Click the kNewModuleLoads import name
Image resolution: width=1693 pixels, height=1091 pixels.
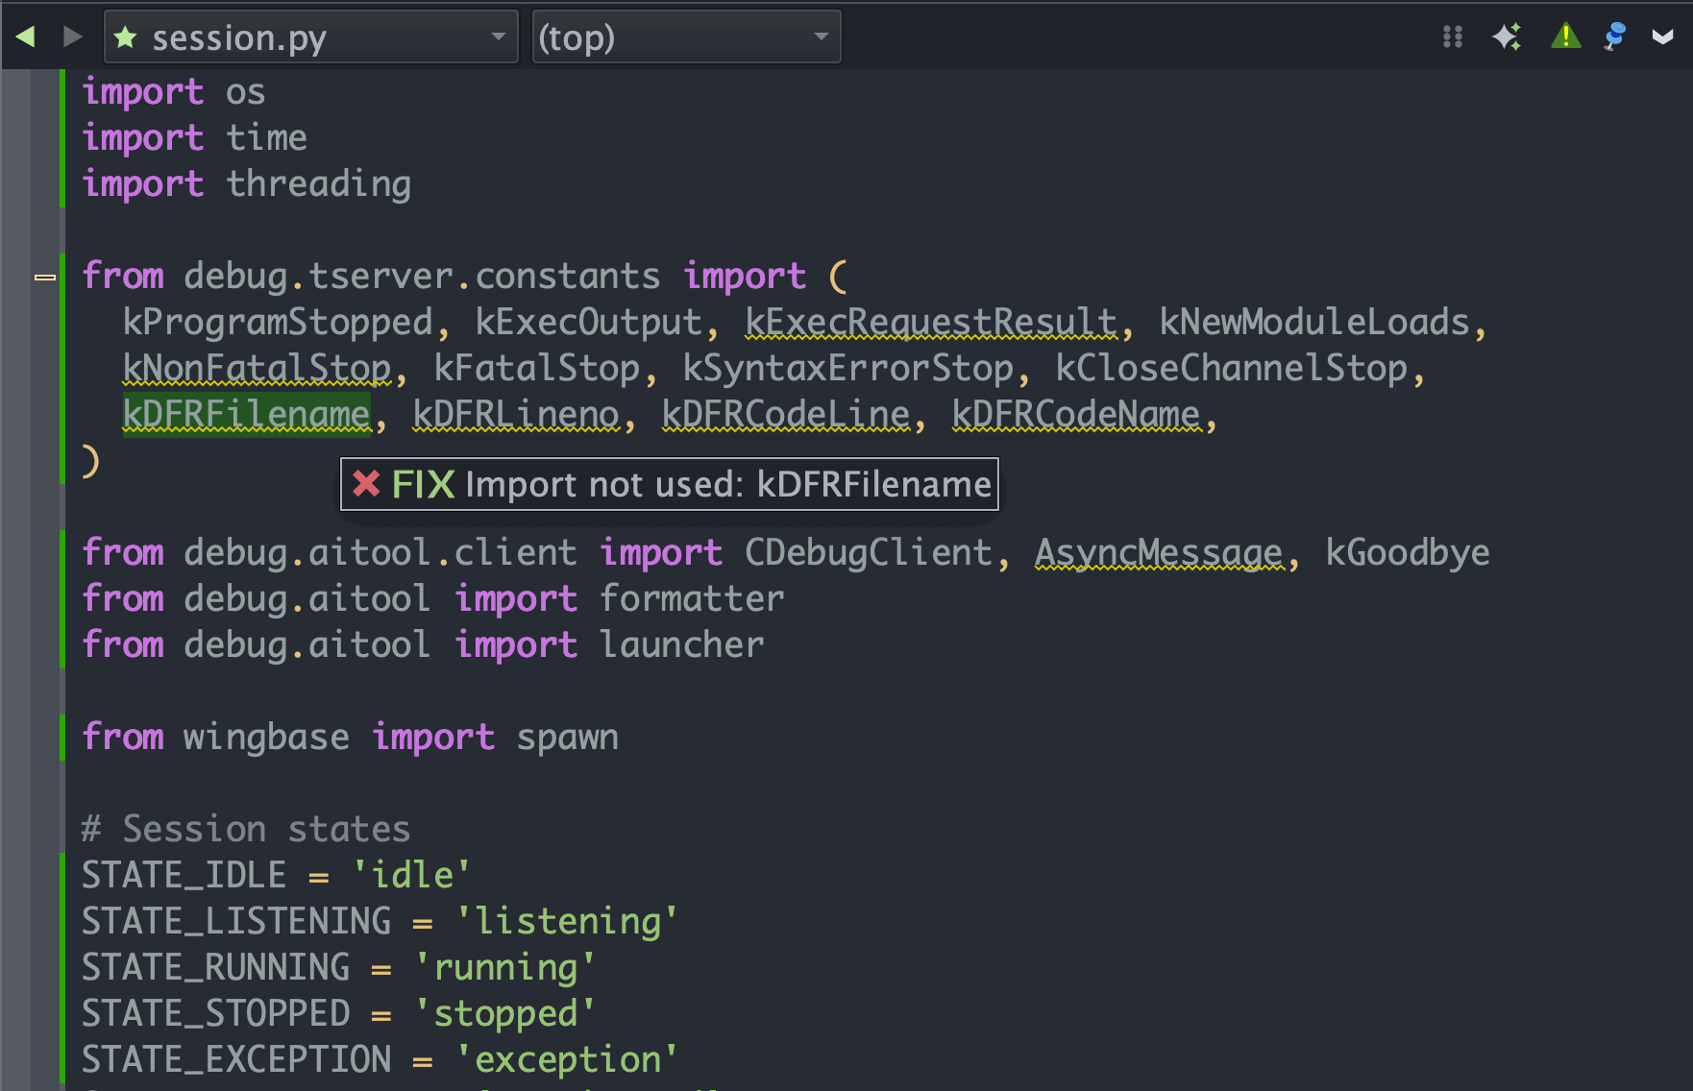(x=1314, y=322)
